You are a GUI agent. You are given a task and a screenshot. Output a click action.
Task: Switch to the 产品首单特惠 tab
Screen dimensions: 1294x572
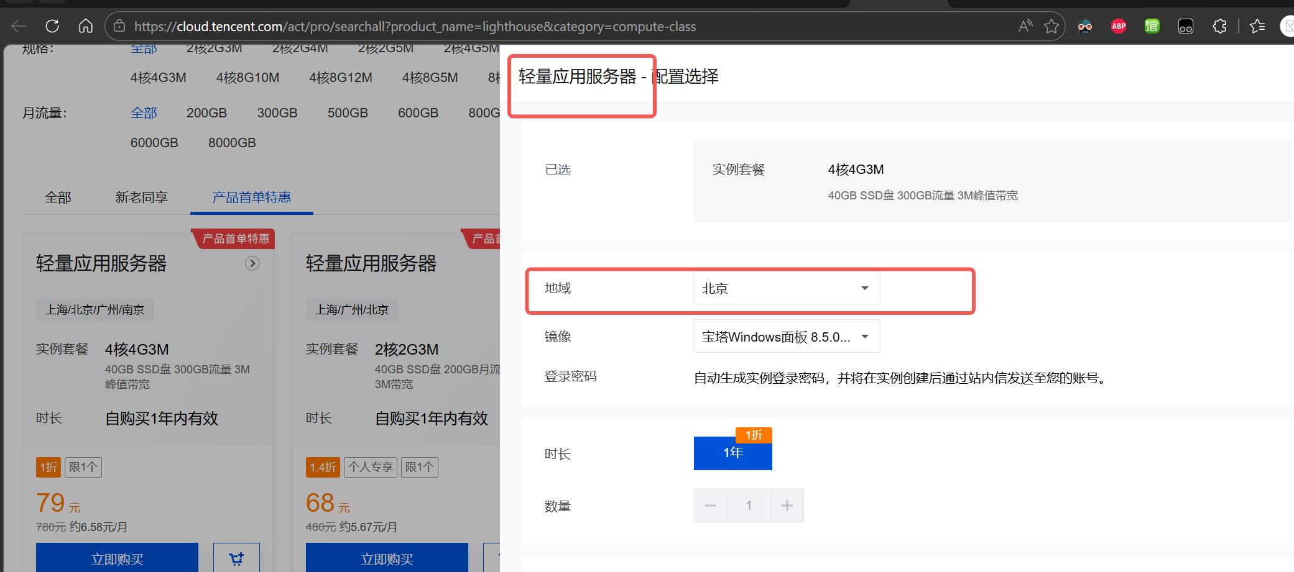point(252,197)
